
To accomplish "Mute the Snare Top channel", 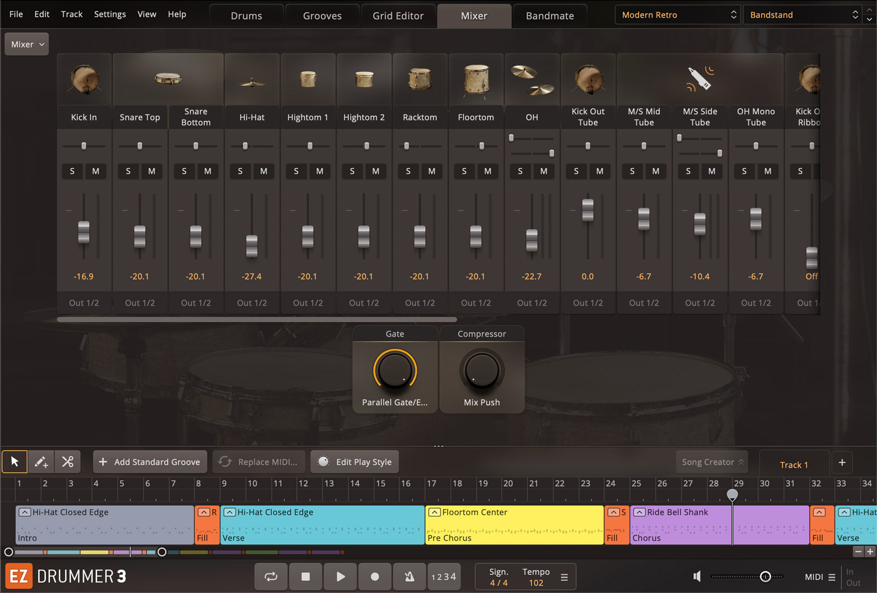I will [152, 171].
